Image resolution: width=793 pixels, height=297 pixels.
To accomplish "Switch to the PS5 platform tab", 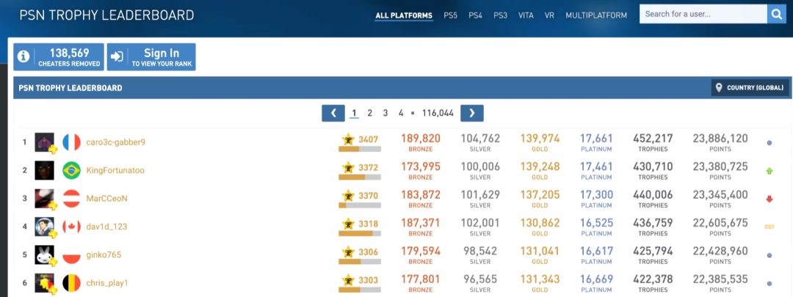I will point(450,15).
